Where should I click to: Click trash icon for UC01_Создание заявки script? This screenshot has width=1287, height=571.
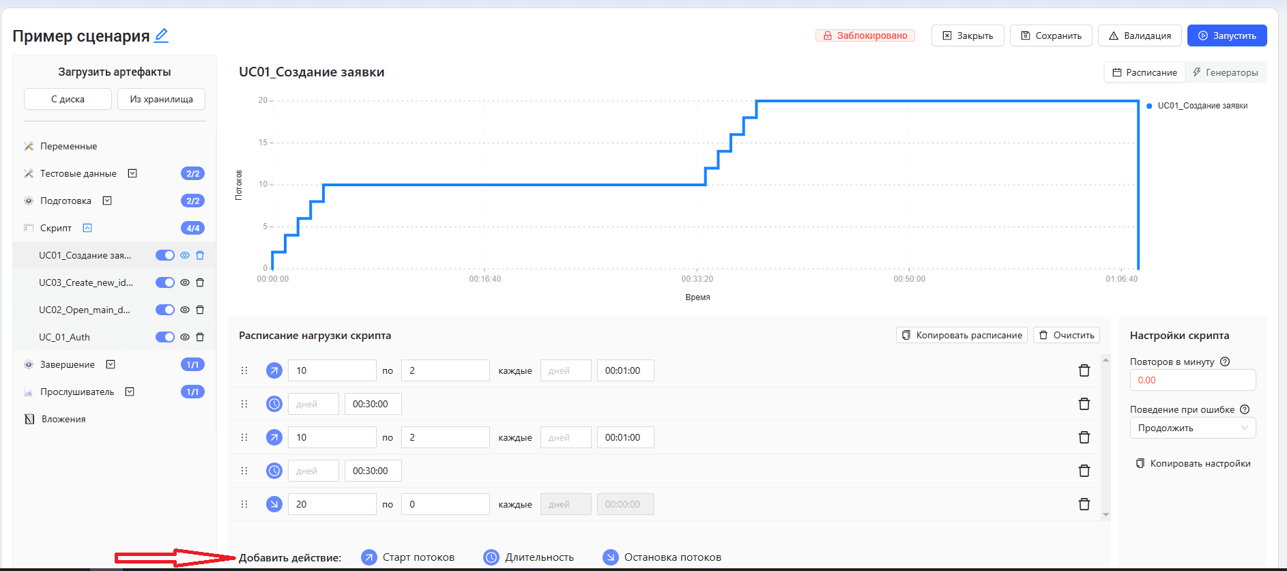click(x=200, y=255)
